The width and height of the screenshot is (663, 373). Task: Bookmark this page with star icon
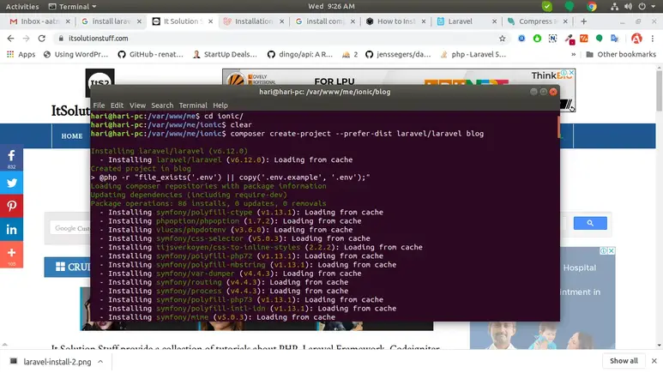[x=502, y=39]
